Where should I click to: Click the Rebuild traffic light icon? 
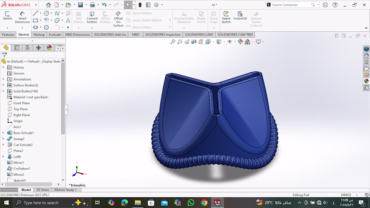[x=140, y=5]
